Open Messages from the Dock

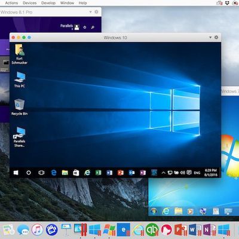tap(23, 230)
